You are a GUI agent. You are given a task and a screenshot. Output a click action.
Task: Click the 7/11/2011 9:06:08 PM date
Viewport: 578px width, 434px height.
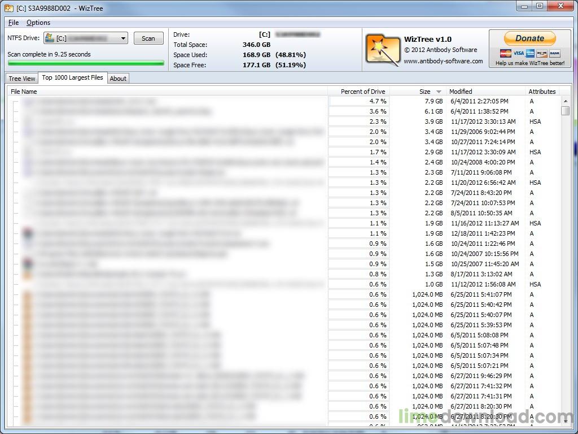tap(481, 172)
